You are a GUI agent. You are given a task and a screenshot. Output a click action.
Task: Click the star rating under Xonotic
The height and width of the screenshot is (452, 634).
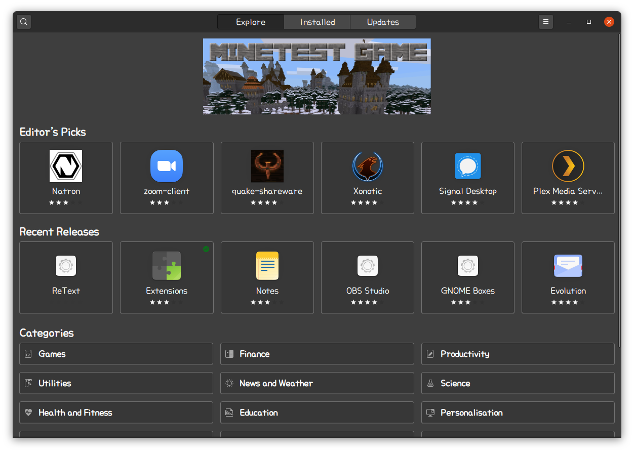point(368,202)
